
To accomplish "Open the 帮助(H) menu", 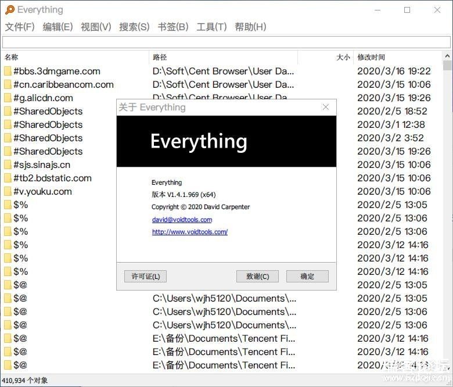I will [250, 27].
